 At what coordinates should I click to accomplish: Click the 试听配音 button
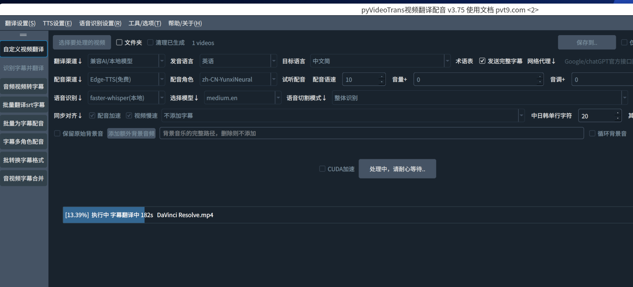(294, 80)
